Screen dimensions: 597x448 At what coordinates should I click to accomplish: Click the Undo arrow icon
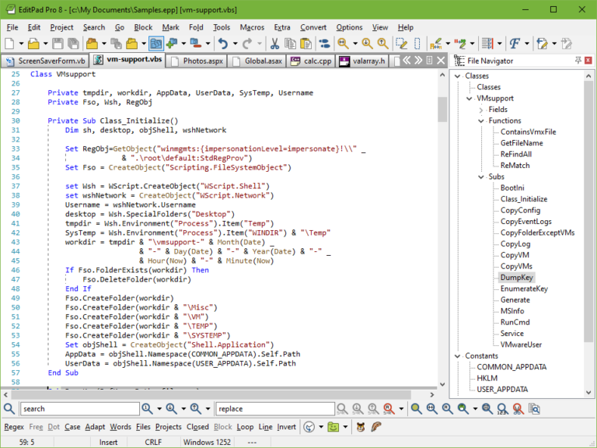pyautogui.click(x=224, y=44)
